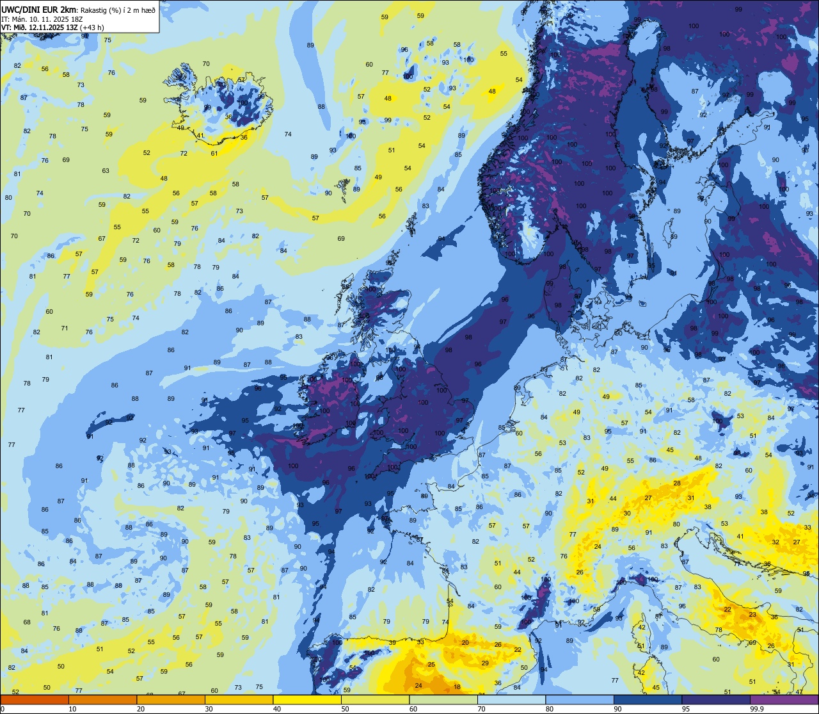Choose the purple legend swatch above 99.9

[x=784, y=699]
